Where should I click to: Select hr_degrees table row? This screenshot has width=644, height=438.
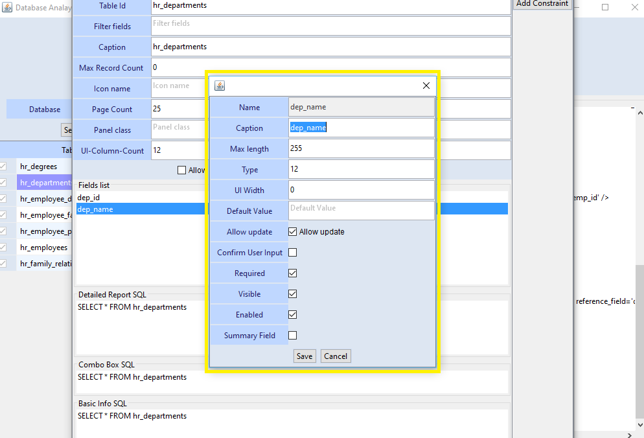coord(38,167)
